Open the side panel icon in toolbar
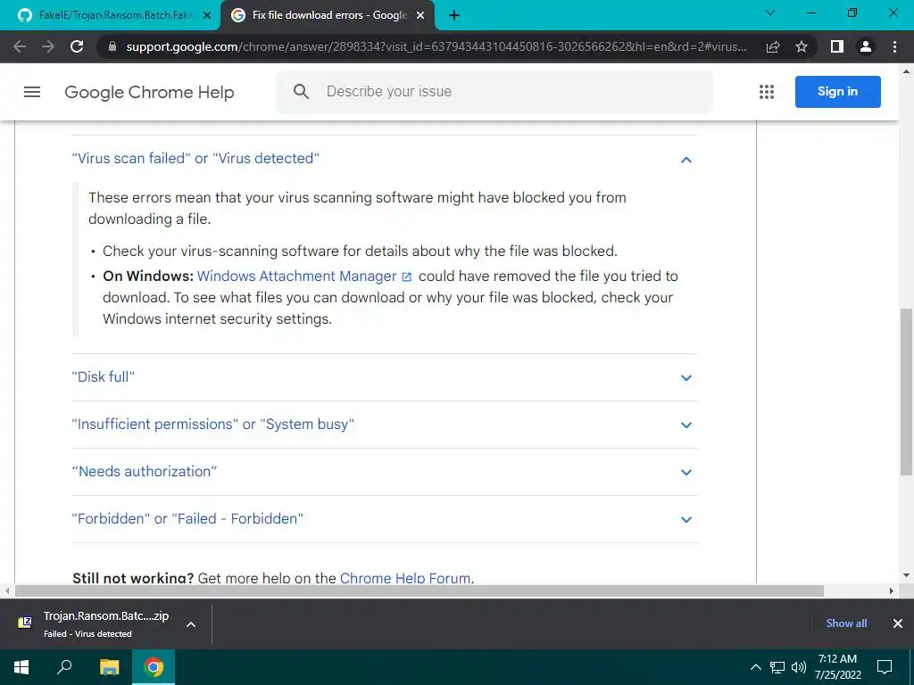Screen dimensions: 914x685 [837, 46]
